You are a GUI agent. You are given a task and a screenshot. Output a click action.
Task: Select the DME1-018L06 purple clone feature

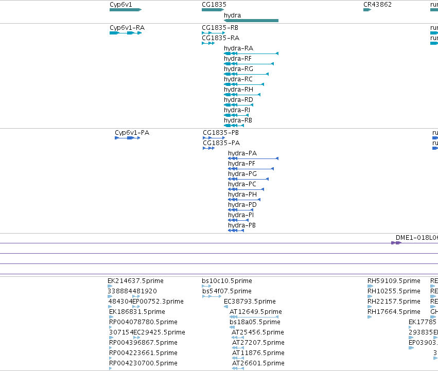tap(396, 243)
